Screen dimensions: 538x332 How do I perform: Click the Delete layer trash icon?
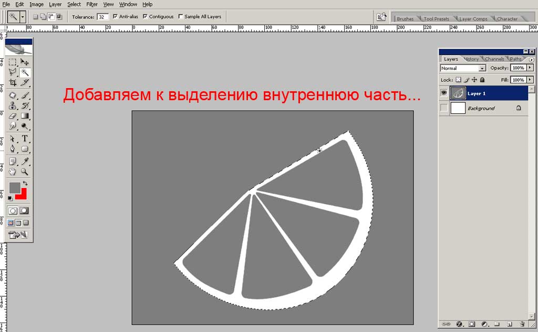point(522,324)
